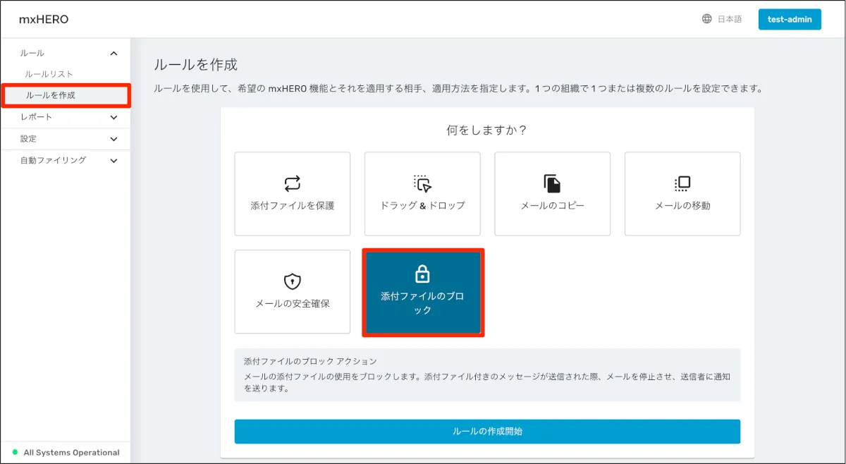
Task: Click the メールの安全確保 shield icon
Action: 292,281
